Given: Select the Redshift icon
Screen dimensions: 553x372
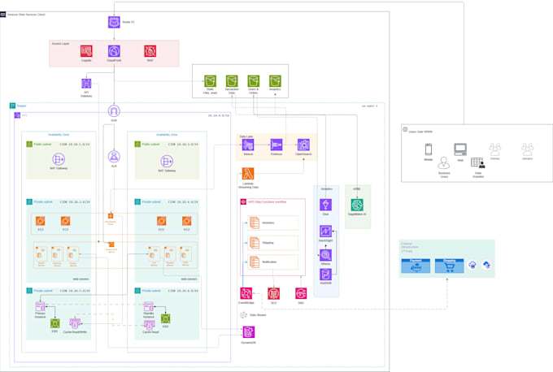Looking at the screenshot, I should [x=325, y=275].
